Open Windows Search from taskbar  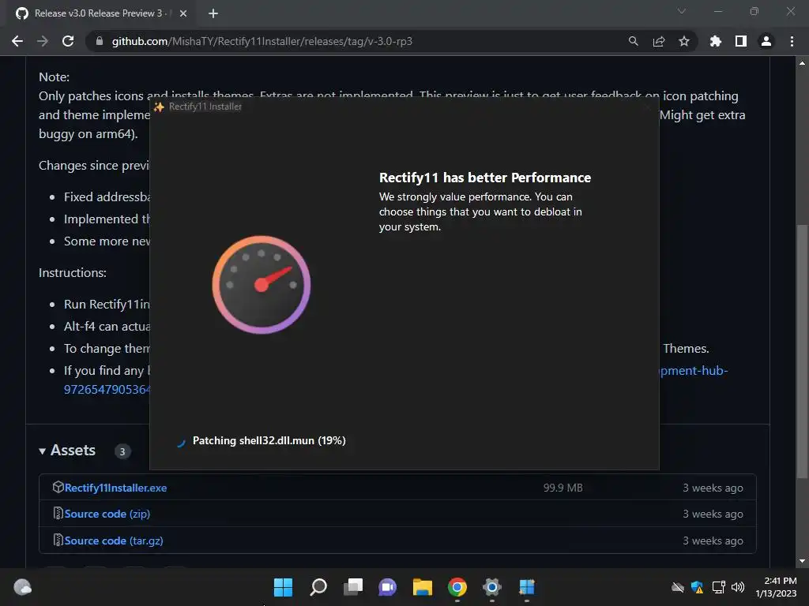(x=318, y=587)
